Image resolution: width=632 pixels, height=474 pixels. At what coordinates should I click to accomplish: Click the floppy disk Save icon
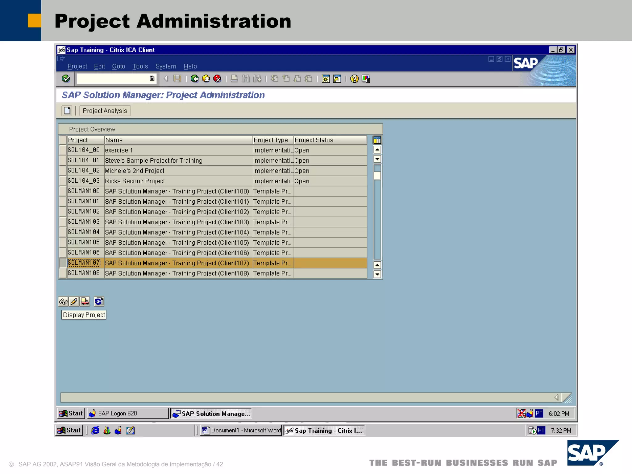click(177, 79)
